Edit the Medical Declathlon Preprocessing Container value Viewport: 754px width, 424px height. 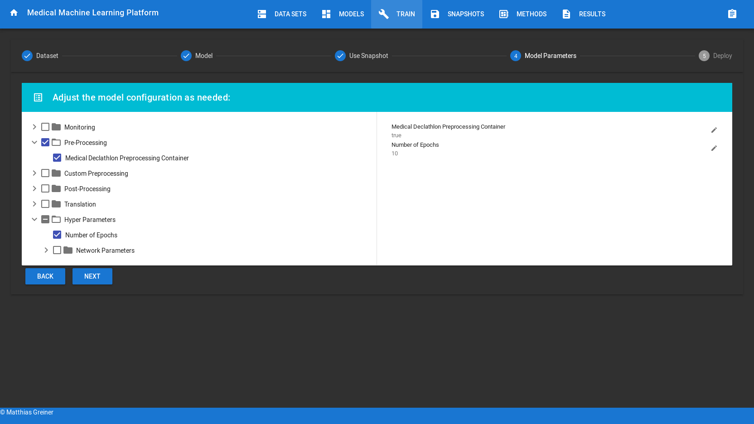click(x=714, y=130)
